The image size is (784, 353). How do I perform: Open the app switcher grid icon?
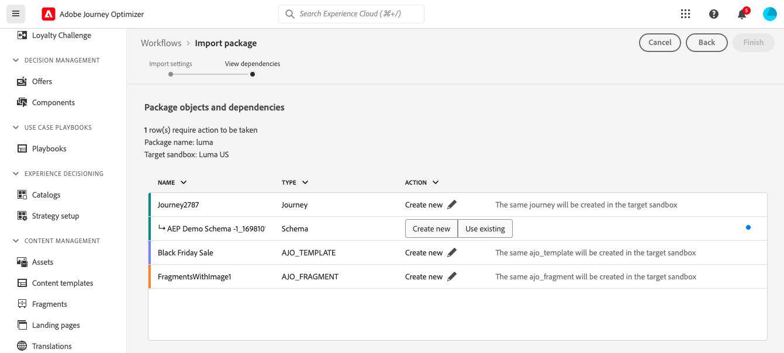tap(686, 14)
